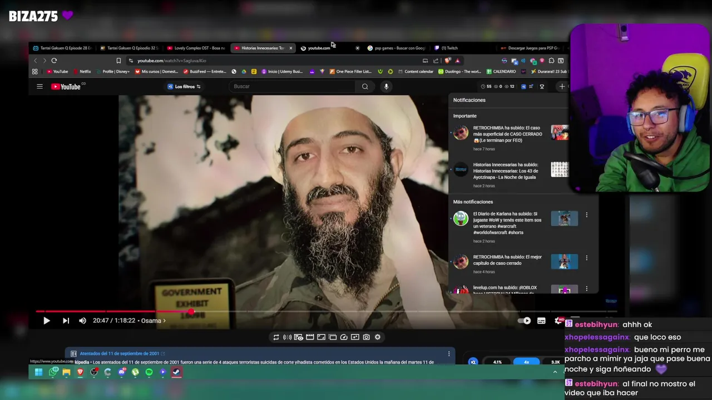This screenshot has height=400, width=712.
Task: Open the Netflix bookmark
Action: (82, 72)
